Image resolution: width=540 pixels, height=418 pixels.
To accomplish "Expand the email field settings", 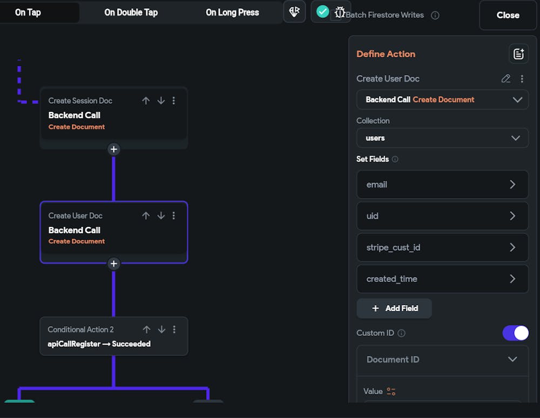I will point(442,184).
